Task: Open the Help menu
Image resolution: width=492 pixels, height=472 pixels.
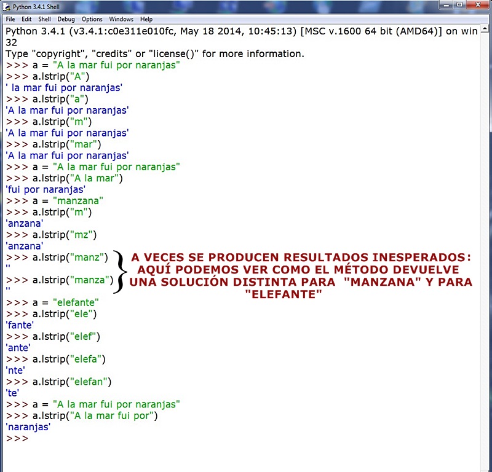Action: coord(146,19)
